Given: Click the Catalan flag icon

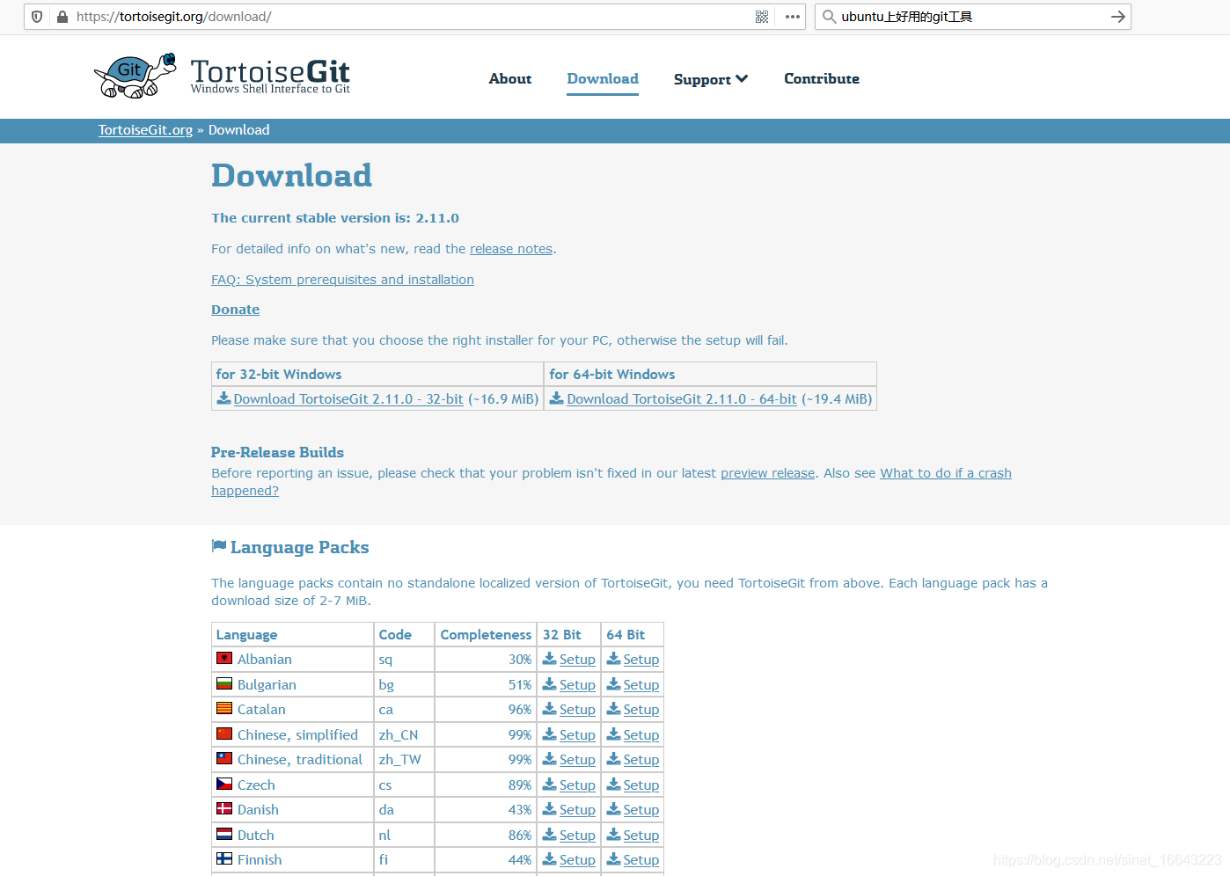Looking at the screenshot, I should (224, 708).
